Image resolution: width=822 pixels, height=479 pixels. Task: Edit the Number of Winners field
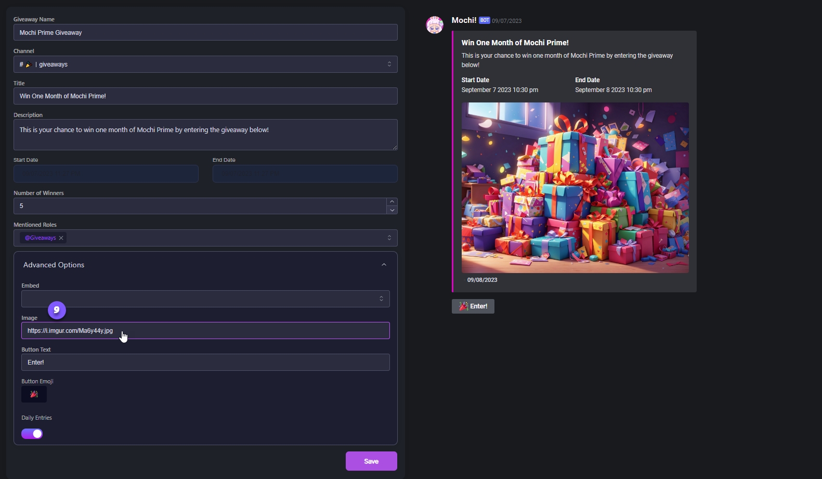[x=200, y=206]
